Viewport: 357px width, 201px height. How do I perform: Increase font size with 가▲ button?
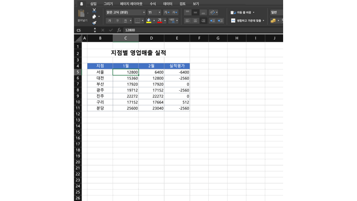pyautogui.click(x=167, y=12)
